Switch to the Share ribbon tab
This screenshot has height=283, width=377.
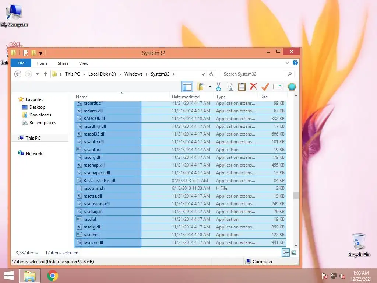point(63,63)
